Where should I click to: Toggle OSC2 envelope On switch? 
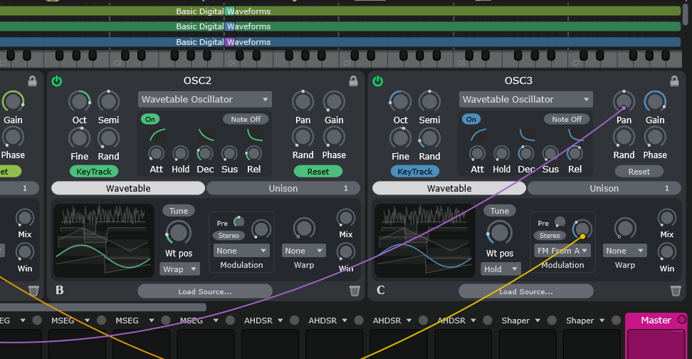click(x=150, y=119)
